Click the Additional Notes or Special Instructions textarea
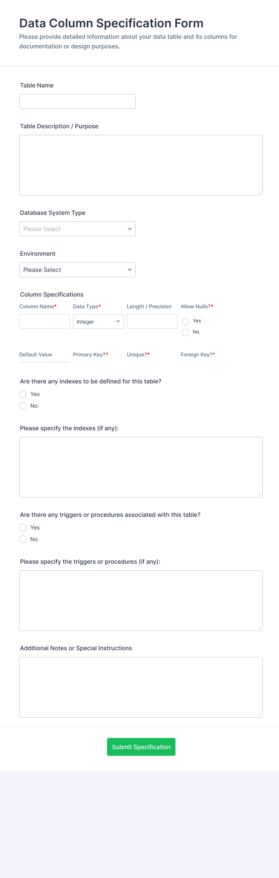This screenshot has height=878, width=279. click(x=140, y=687)
